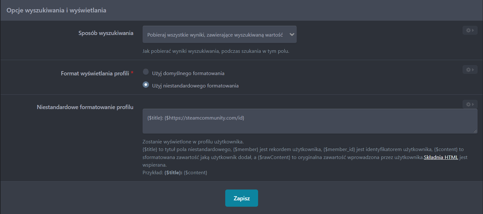Viewport: 483px width, 214px height.
Task: Click the gear icon in Sposób wyszukiwania row
Action: click(469, 30)
